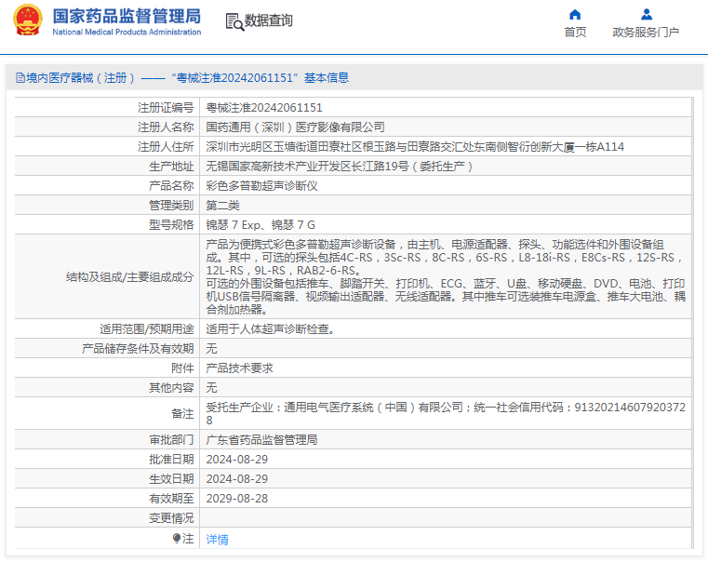
Task: Click management class value 第二类
Action: (222, 206)
